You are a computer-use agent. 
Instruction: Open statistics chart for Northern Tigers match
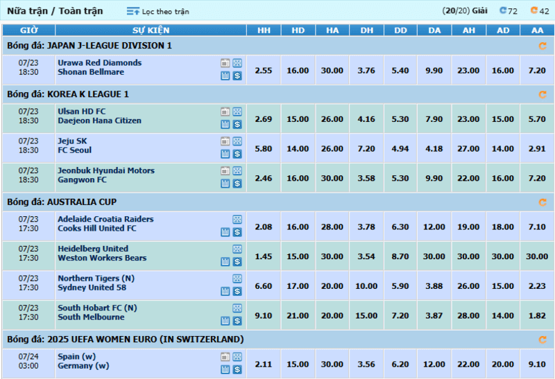[x=225, y=291]
